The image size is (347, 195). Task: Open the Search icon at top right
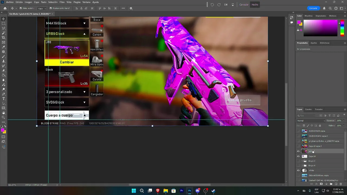coord(330,8)
